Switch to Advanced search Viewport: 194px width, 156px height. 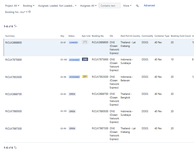click(x=149, y=6)
